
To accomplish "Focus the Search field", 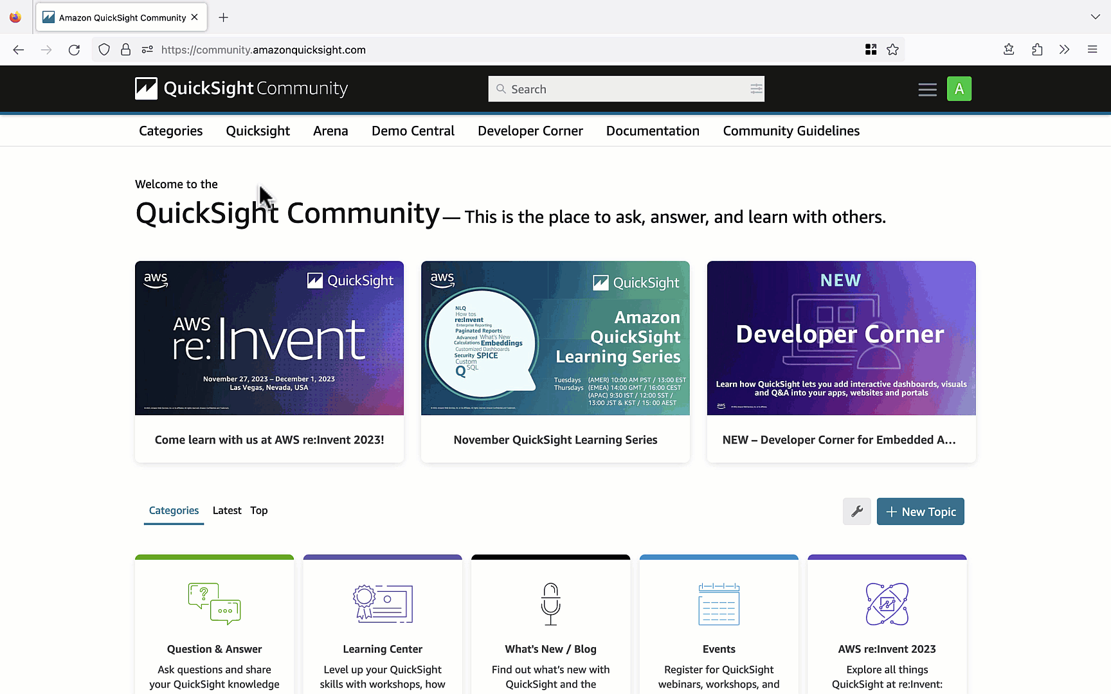I will point(626,89).
